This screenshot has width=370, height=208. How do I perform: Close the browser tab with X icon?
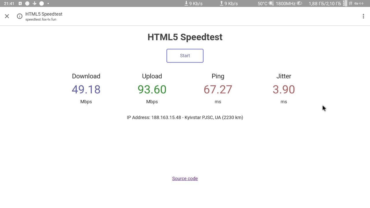click(x=7, y=16)
